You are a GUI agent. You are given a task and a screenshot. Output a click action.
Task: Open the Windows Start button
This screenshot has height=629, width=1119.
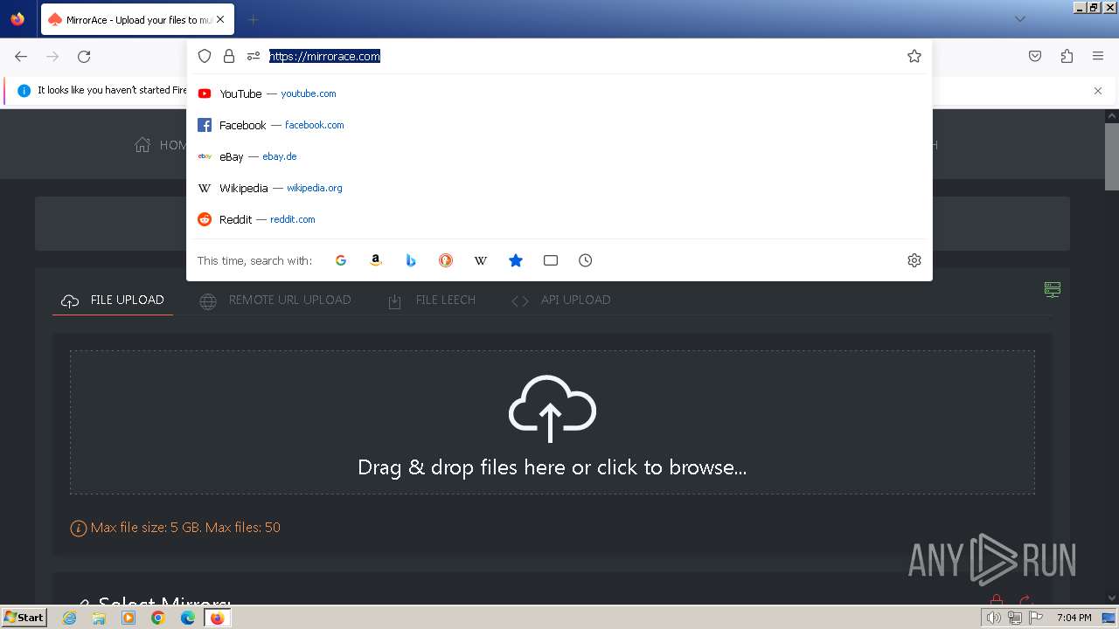click(x=24, y=617)
